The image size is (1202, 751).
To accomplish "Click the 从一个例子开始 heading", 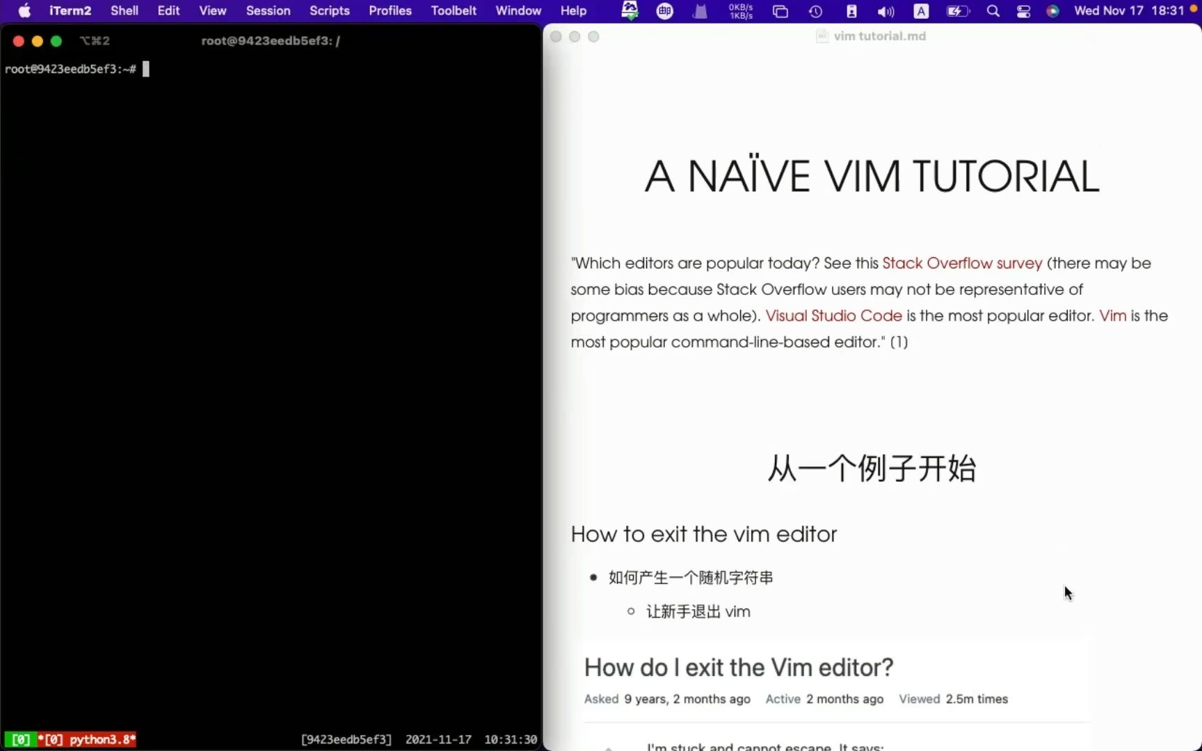I will 872,468.
